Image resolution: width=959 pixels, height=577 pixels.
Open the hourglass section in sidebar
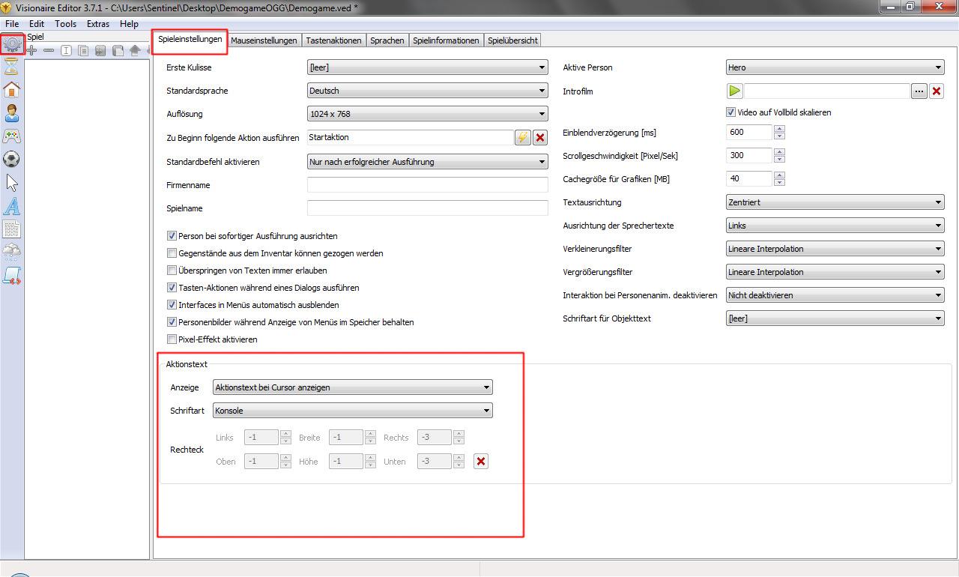click(12, 67)
